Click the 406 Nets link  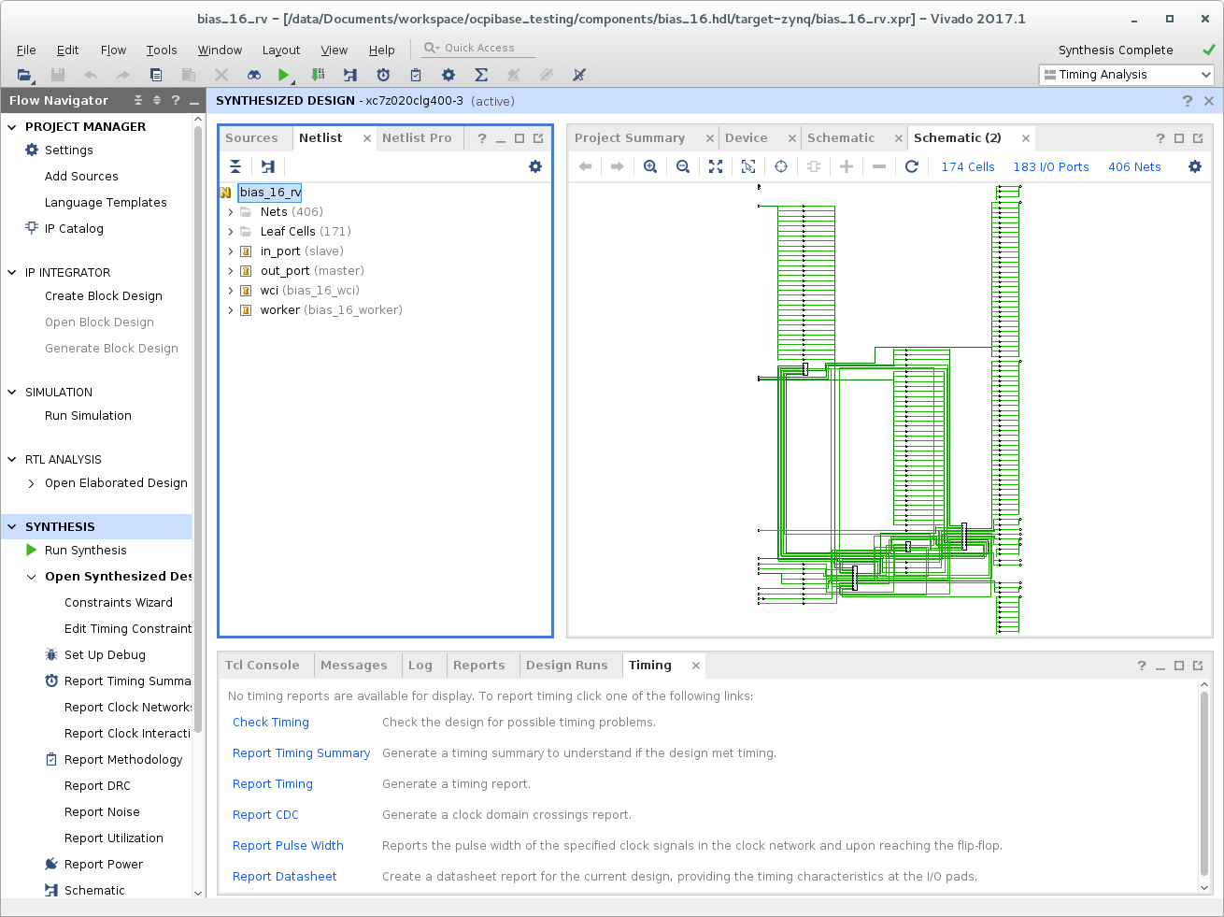point(1134,166)
